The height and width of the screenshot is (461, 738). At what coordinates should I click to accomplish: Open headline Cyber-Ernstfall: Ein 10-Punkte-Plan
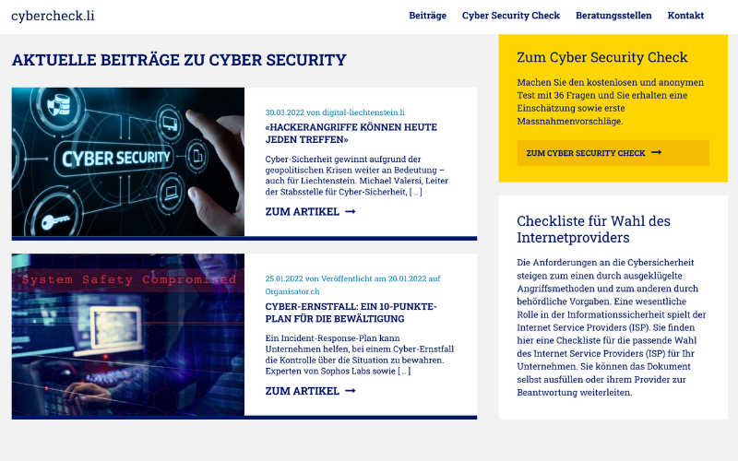coord(351,313)
